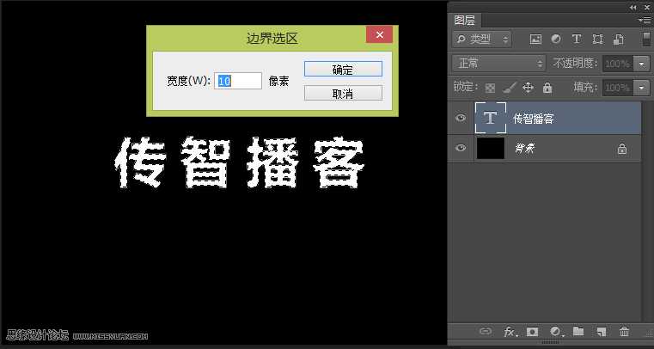Open the fx layer style menu
This screenshot has height=349, width=654.
510,331
